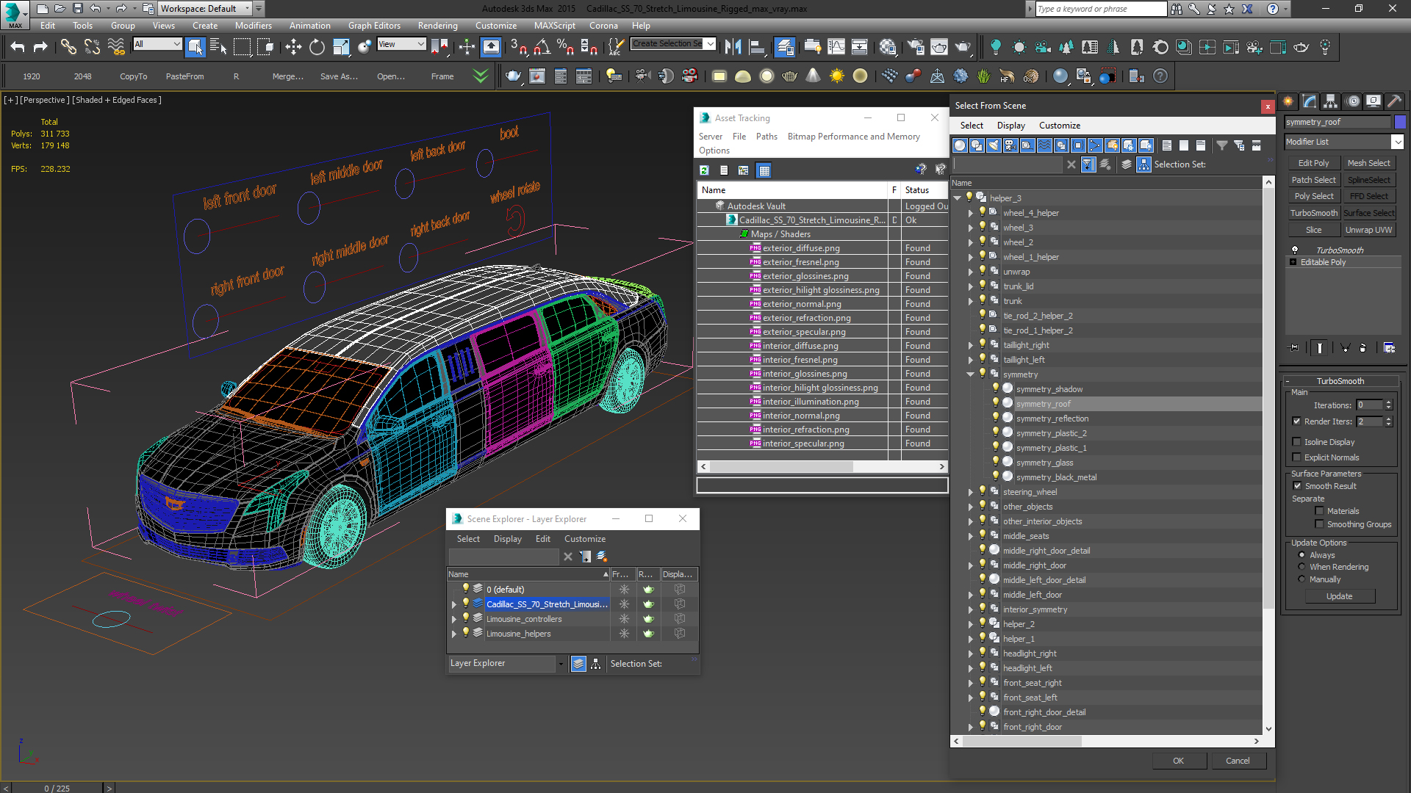Image resolution: width=1411 pixels, height=793 pixels.
Task: Click the Save As... toolbar button
Action: coord(339,76)
